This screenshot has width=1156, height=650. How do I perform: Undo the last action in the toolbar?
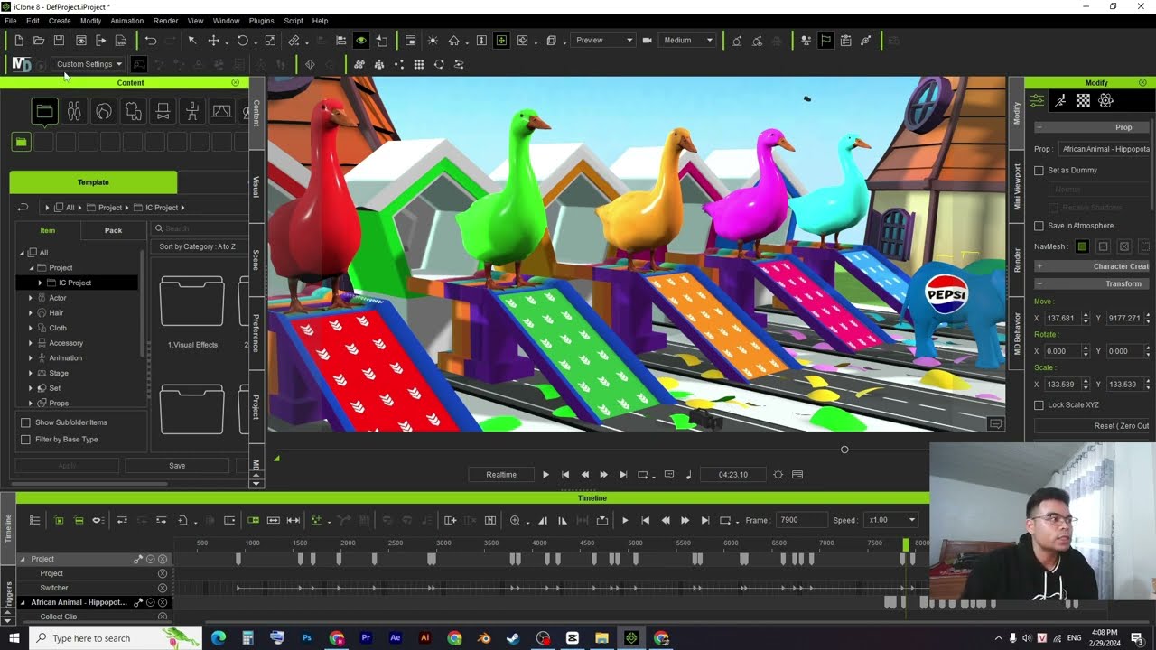(151, 41)
